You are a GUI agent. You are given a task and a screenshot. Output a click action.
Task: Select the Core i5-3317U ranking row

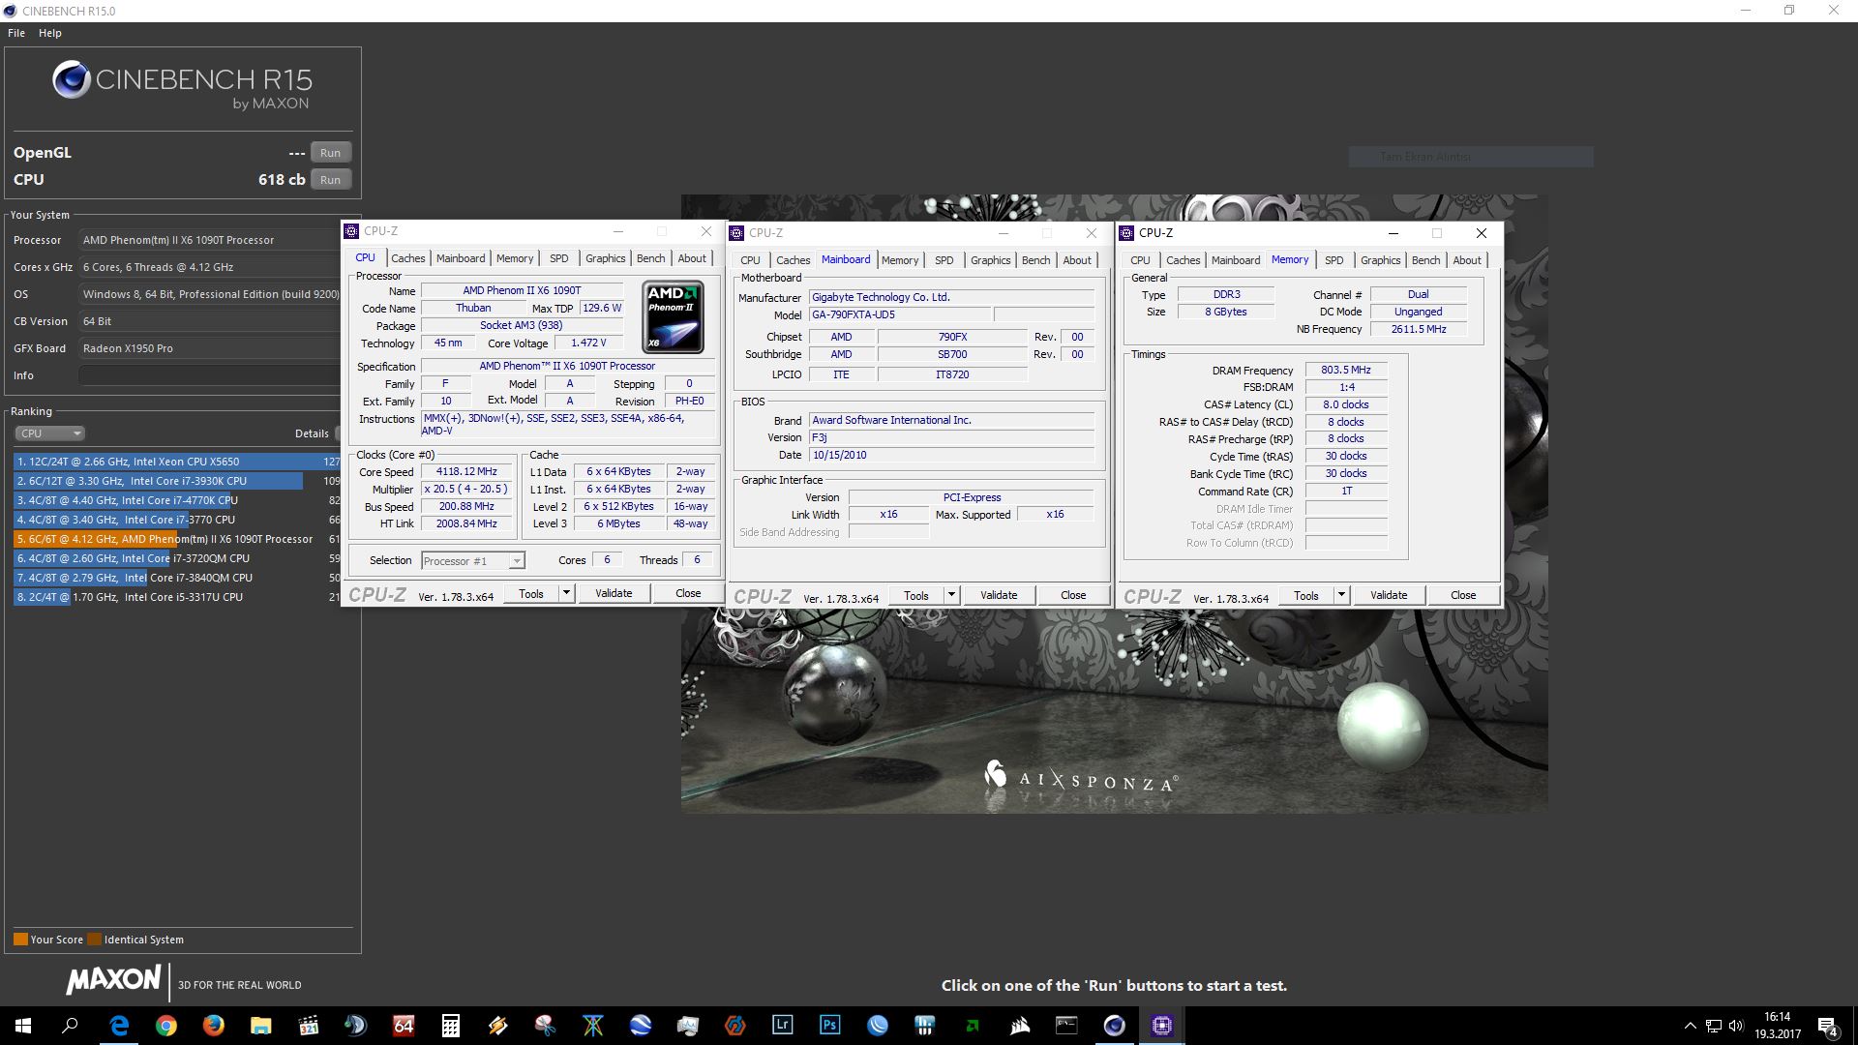point(177,597)
